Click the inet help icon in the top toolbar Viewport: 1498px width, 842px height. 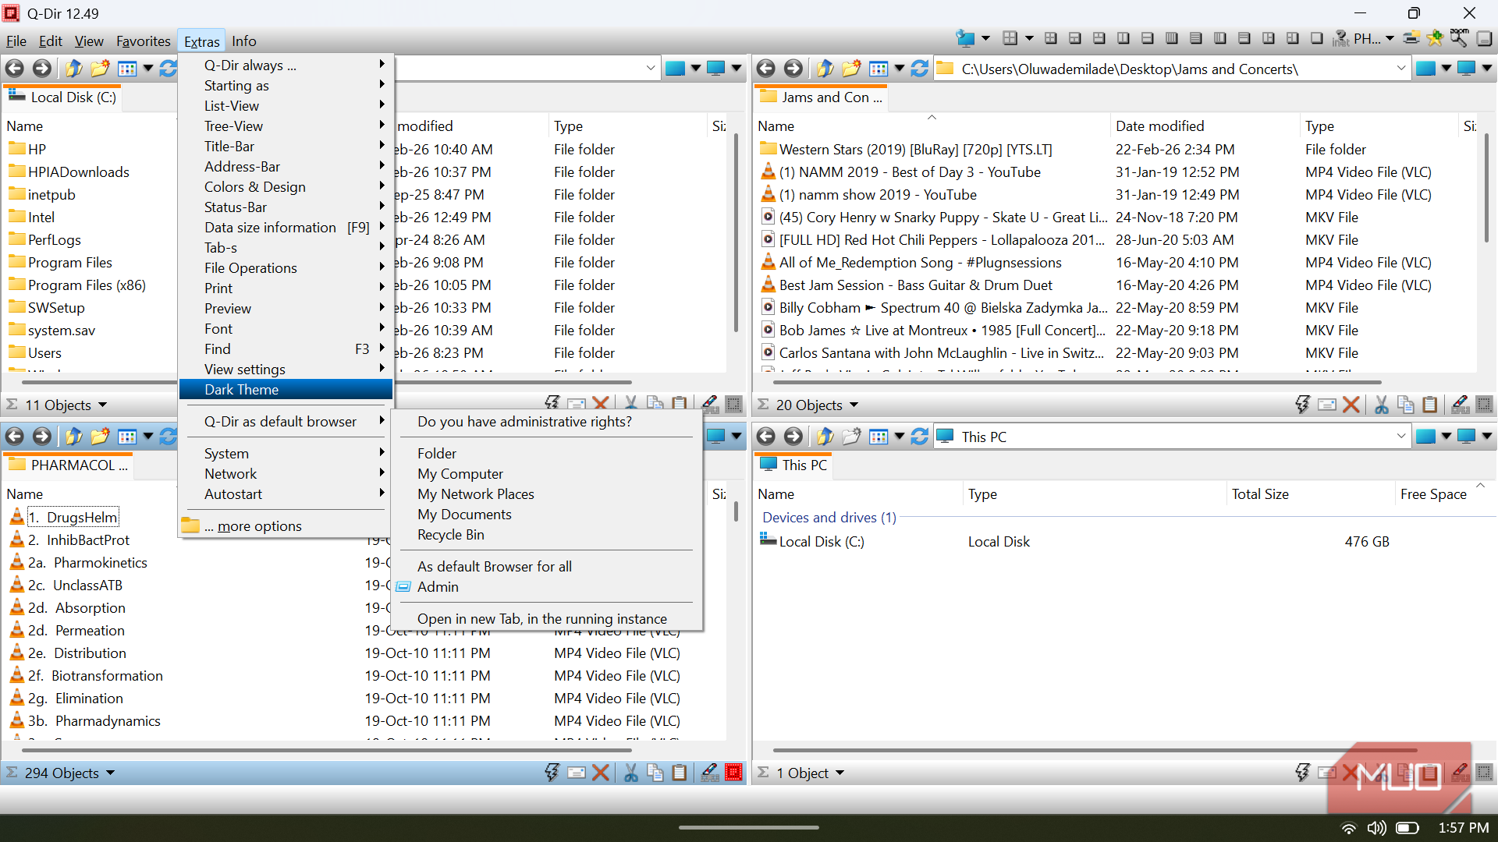[x=1342, y=38]
